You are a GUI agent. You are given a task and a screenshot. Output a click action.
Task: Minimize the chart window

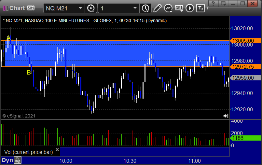coord(233,3)
